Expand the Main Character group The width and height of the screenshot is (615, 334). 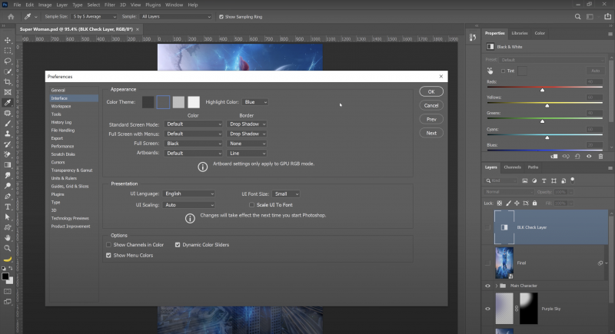tap(497, 286)
